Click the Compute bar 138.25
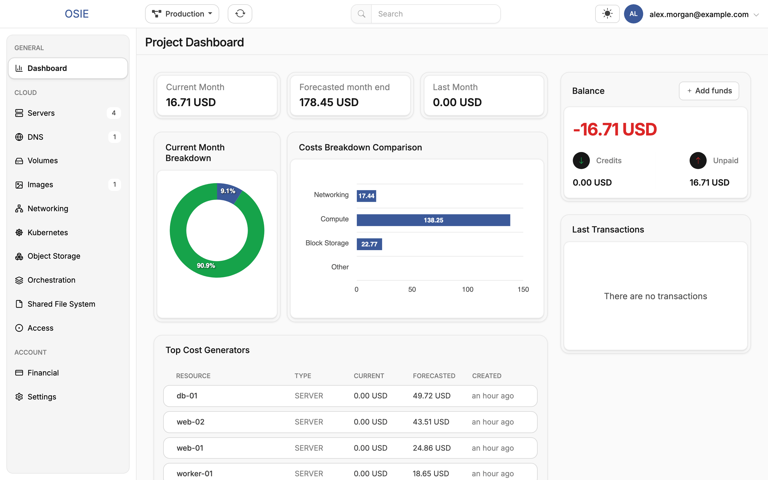 (x=433, y=220)
